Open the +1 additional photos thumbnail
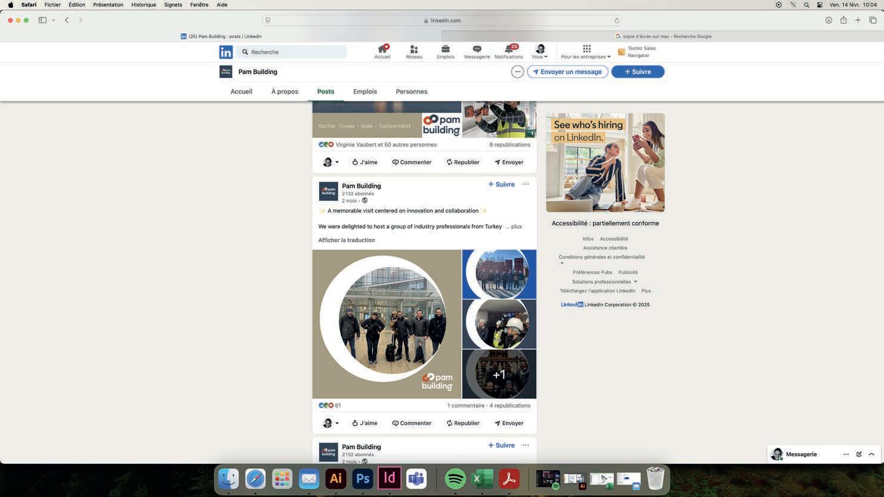 point(499,374)
